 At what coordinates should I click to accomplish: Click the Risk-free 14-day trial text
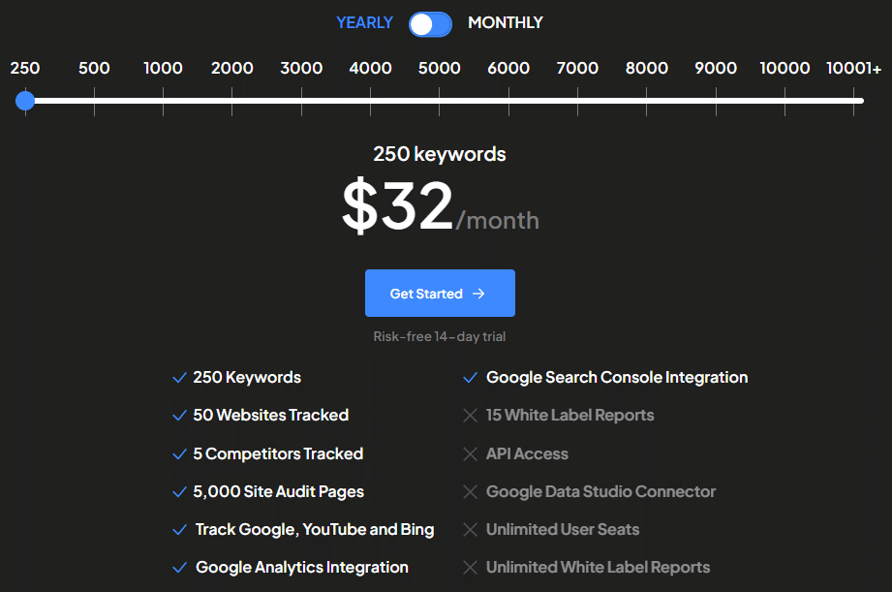click(x=440, y=336)
